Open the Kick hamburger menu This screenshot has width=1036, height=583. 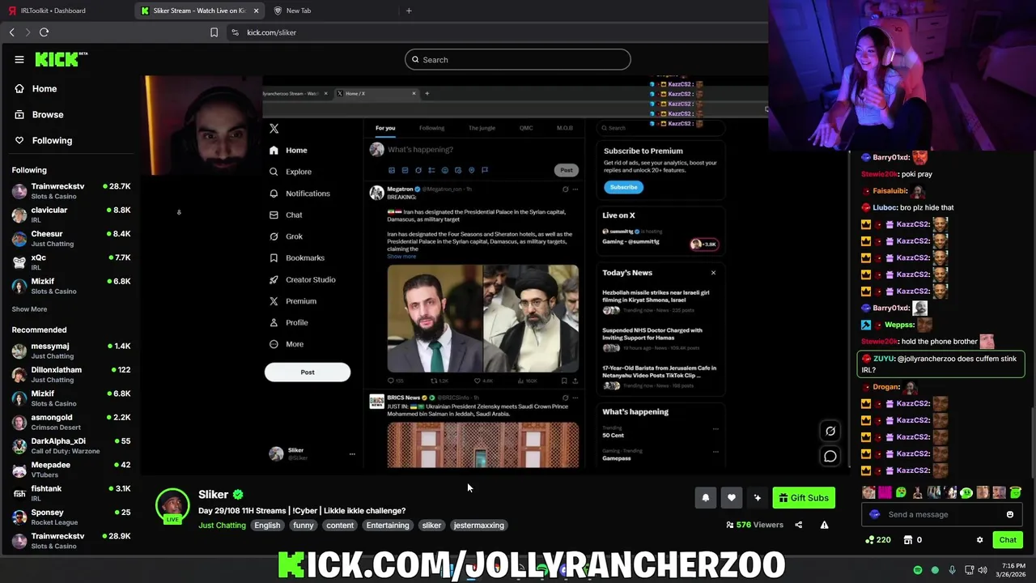coord(19,59)
